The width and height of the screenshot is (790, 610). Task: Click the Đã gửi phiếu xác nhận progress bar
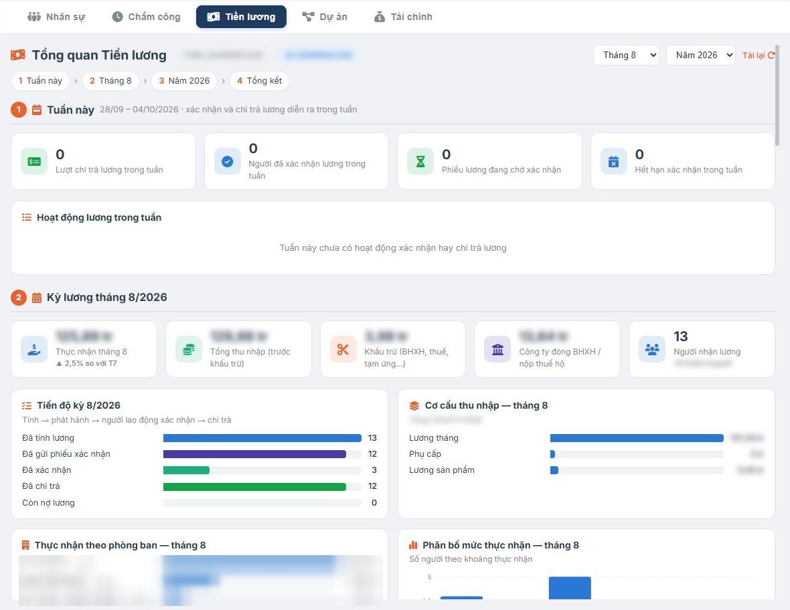pyautogui.click(x=262, y=454)
